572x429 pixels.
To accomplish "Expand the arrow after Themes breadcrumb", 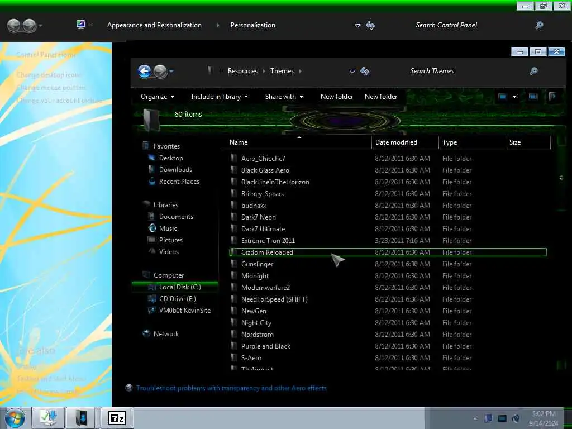I will 300,71.
